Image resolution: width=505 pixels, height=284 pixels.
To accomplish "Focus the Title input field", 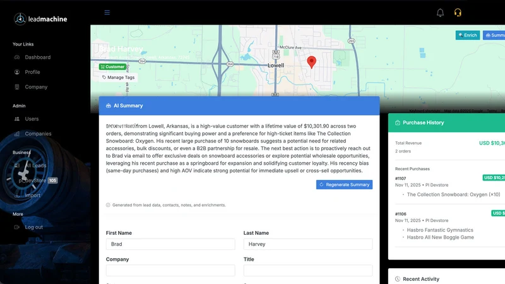I will click(308, 271).
